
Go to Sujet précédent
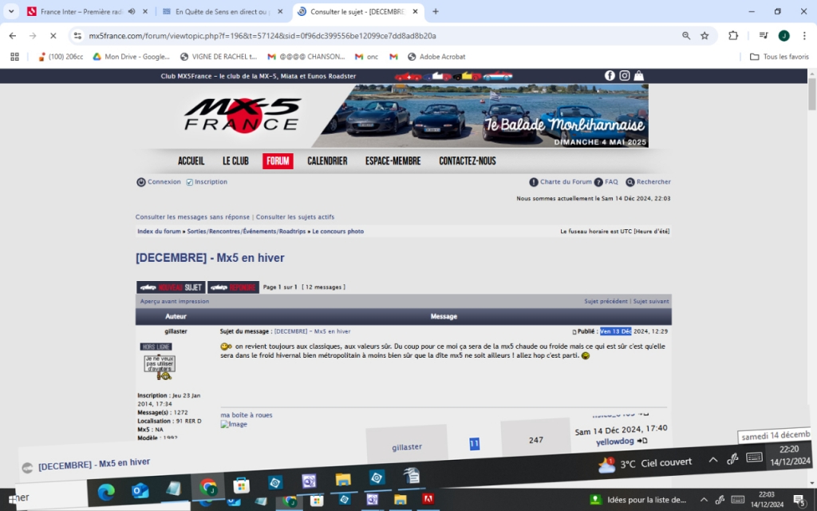[x=606, y=301]
